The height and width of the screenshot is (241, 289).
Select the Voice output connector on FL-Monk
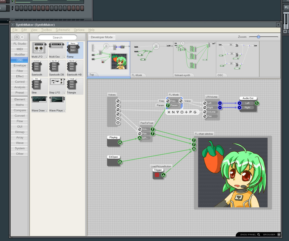(x=181, y=101)
